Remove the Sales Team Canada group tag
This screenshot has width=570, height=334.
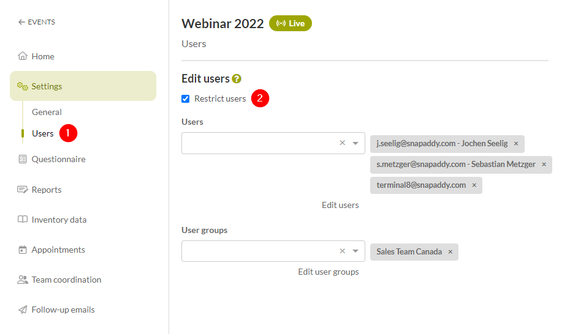(450, 252)
